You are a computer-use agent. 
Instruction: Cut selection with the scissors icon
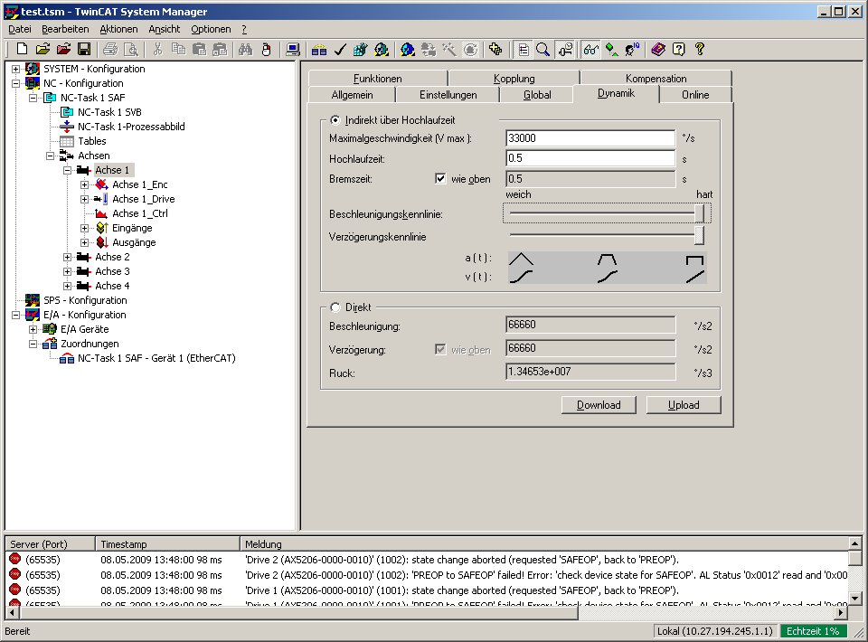157,49
